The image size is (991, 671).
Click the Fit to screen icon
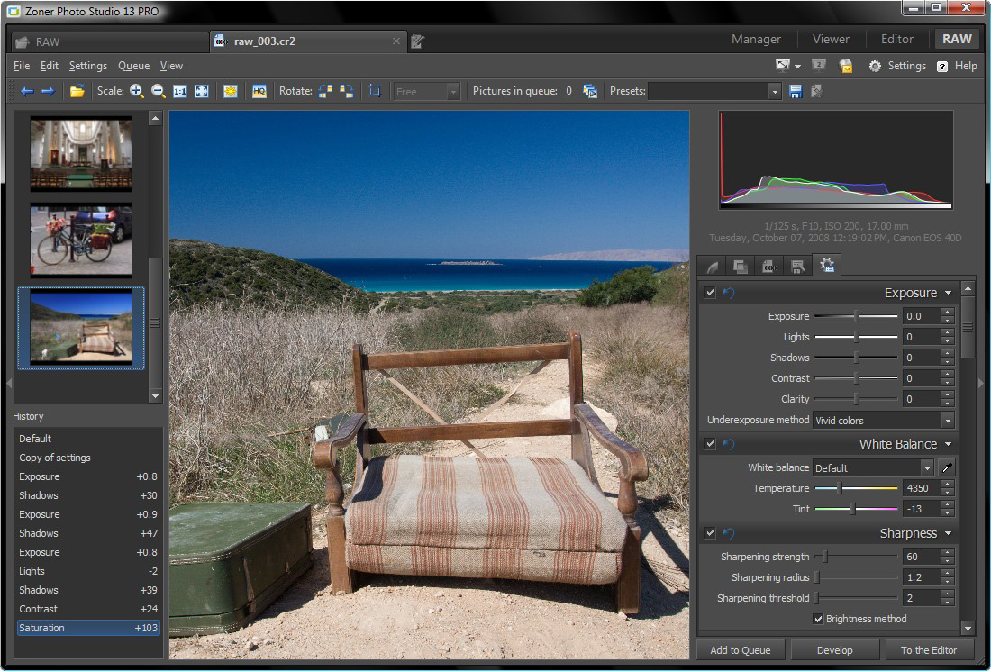point(201,90)
